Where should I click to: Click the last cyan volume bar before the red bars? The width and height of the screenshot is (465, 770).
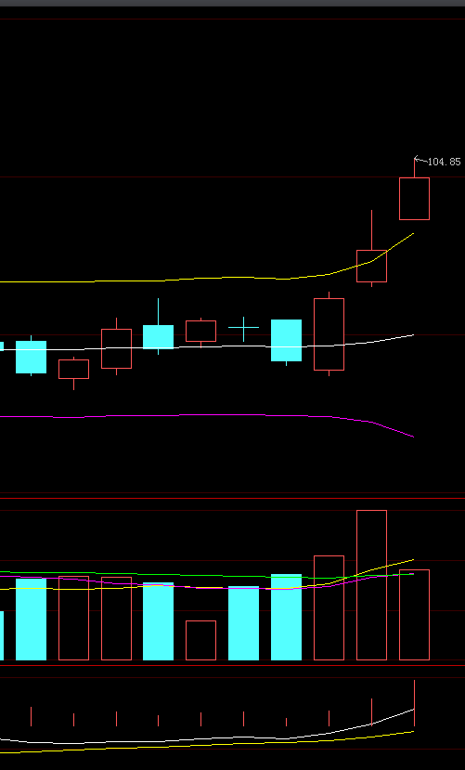[x=286, y=617]
